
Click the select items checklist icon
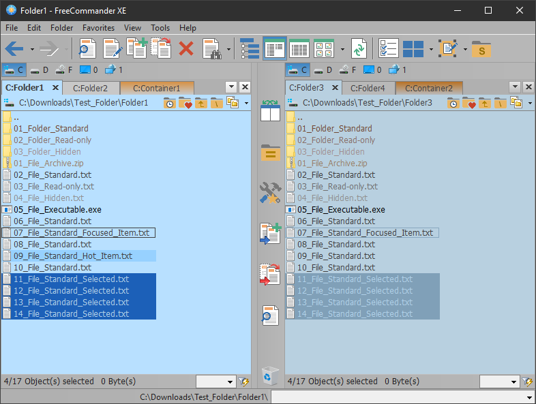(389, 48)
